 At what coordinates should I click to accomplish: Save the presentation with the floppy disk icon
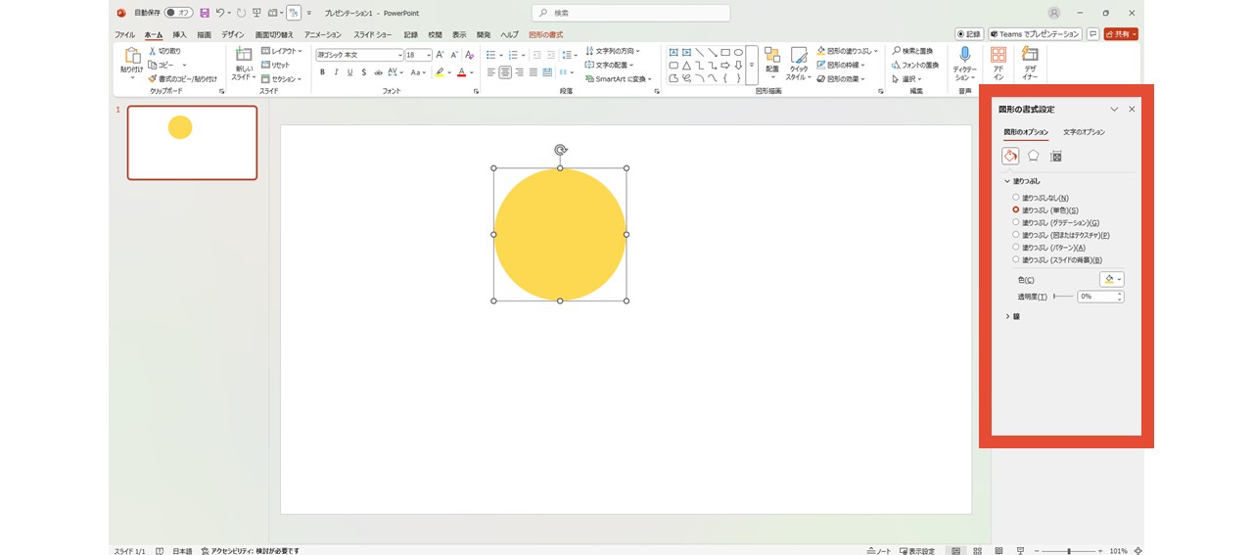pos(205,13)
